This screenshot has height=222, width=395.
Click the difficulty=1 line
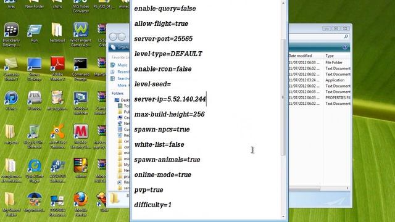point(153,205)
